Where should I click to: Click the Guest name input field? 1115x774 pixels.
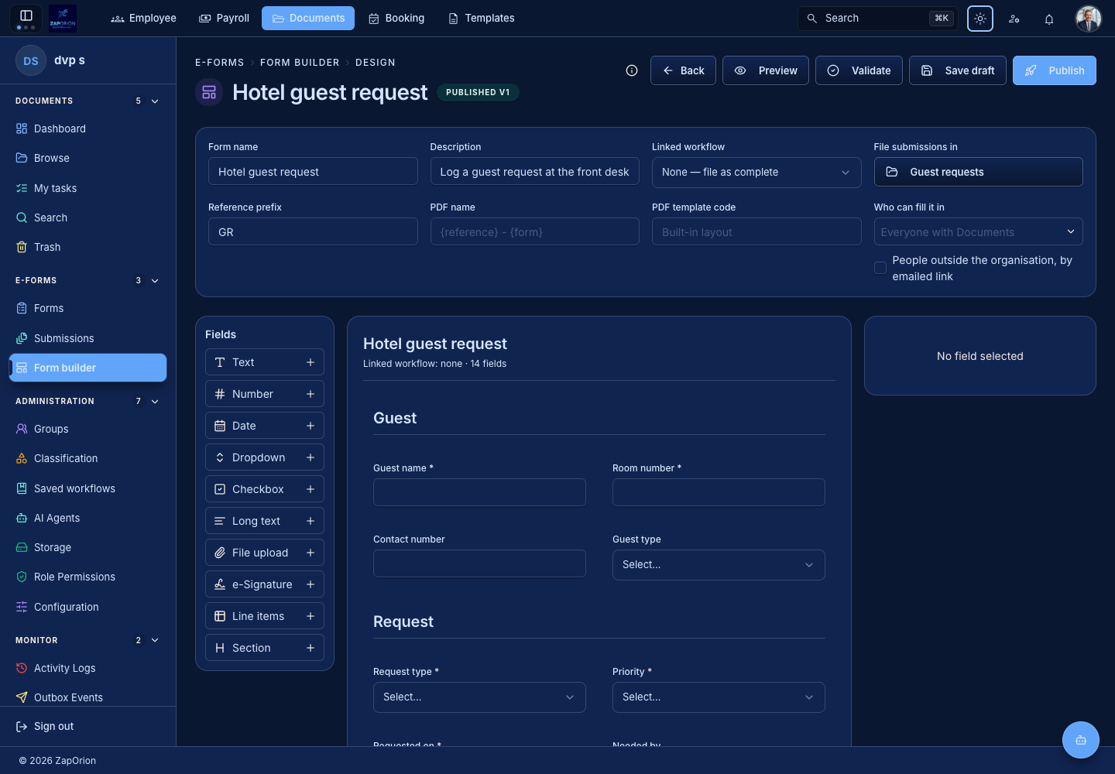click(x=479, y=492)
